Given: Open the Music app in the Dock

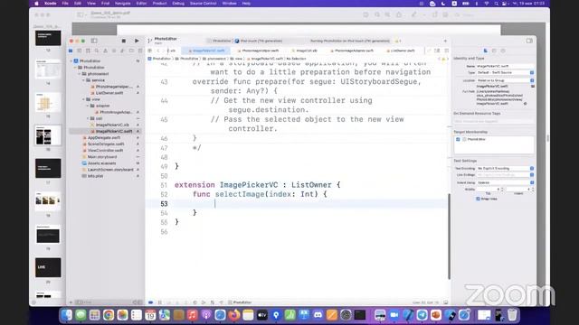Looking at the screenshot, I should pos(193,315).
